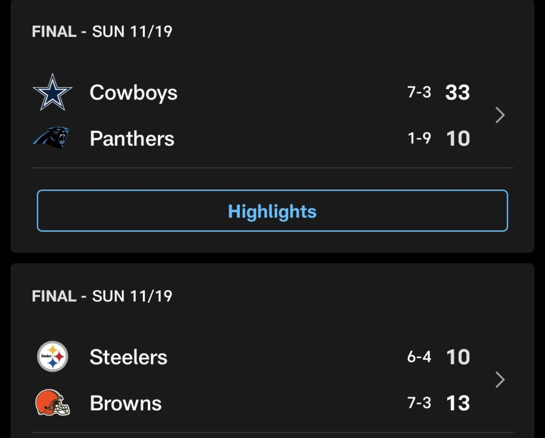Image resolution: width=545 pixels, height=438 pixels.
Task: Tap the Pittsburgh Steelers logo
Action: point(53,357)
